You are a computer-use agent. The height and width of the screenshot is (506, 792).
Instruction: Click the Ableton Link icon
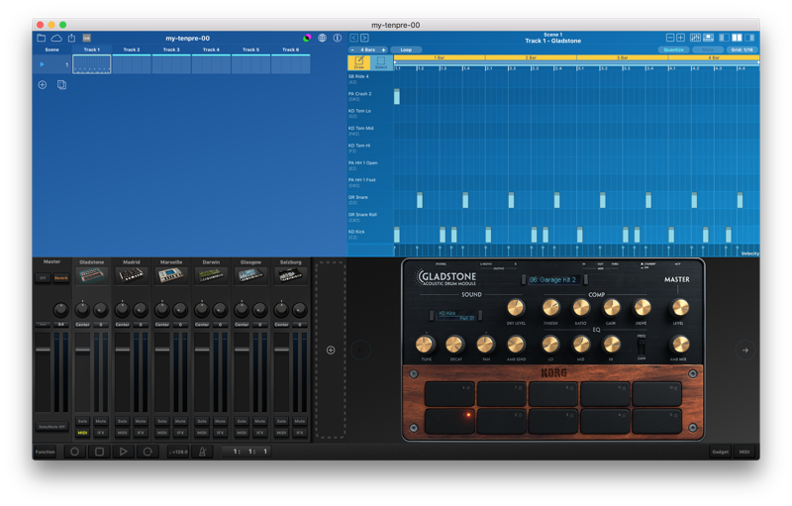pyautogui.click(x=87, y=38)
